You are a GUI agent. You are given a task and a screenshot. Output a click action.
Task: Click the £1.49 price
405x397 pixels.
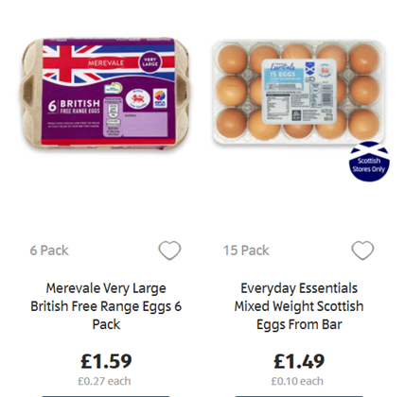299,361
